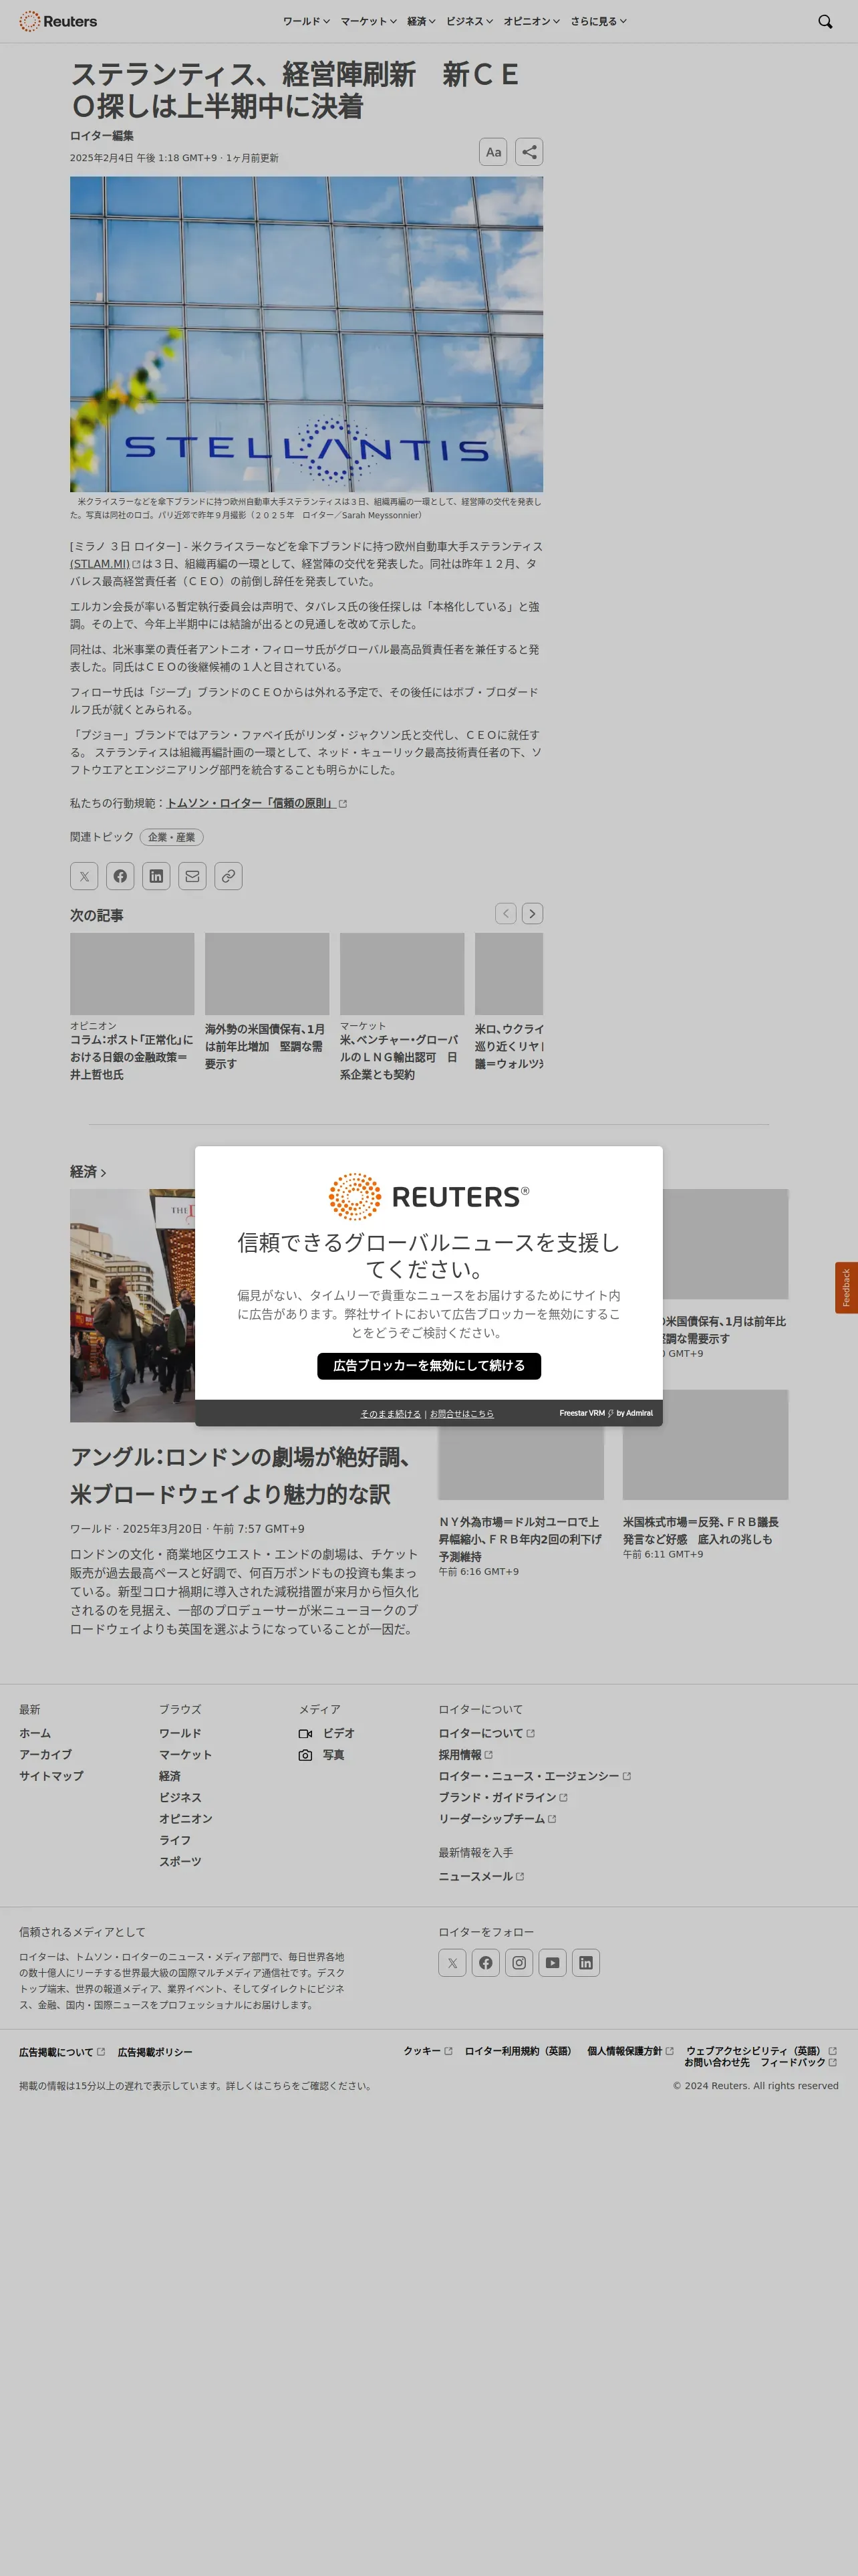Open スポーツ in footer browse list
The image size is (858, 2576).
pyautogui.click(x=180, y=1861)
